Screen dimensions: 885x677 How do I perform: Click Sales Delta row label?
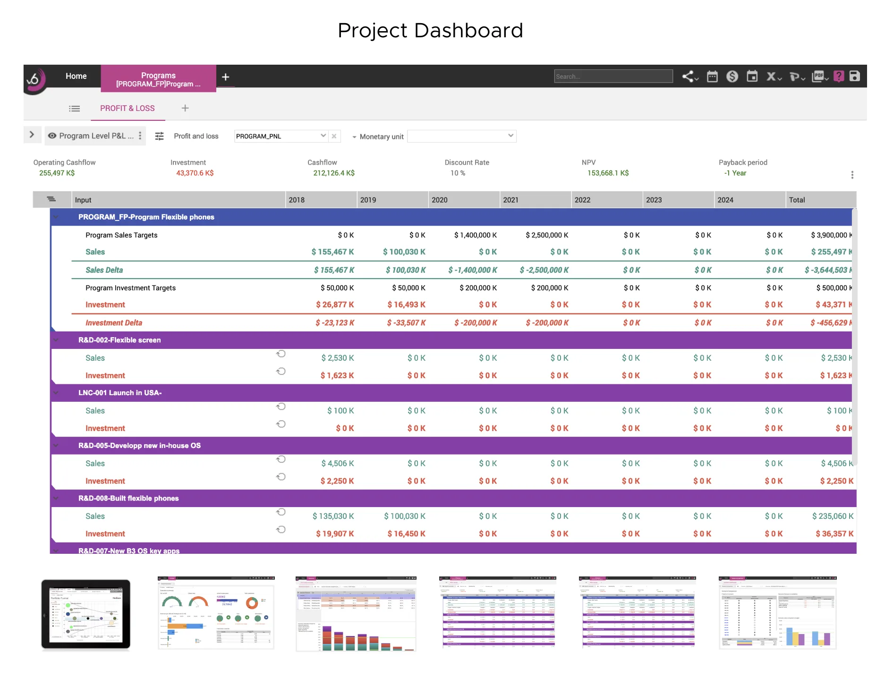pos(104,270)
